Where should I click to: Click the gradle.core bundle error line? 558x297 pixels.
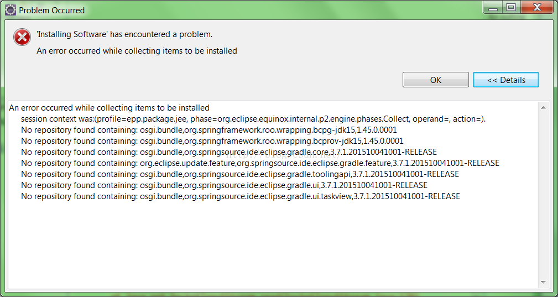click(x=228, y=152)
